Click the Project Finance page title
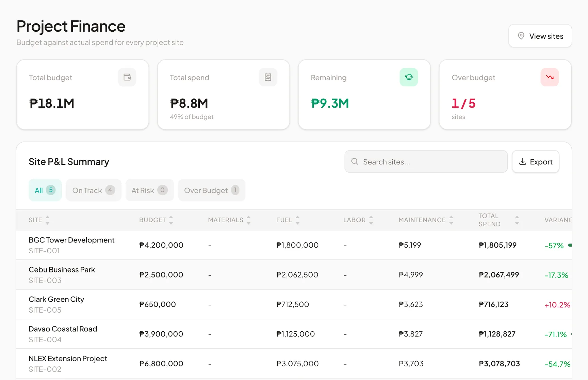Image resolution: width=588 pixels, height=380 pixels. pyautogui.click(x=71, y=26)
